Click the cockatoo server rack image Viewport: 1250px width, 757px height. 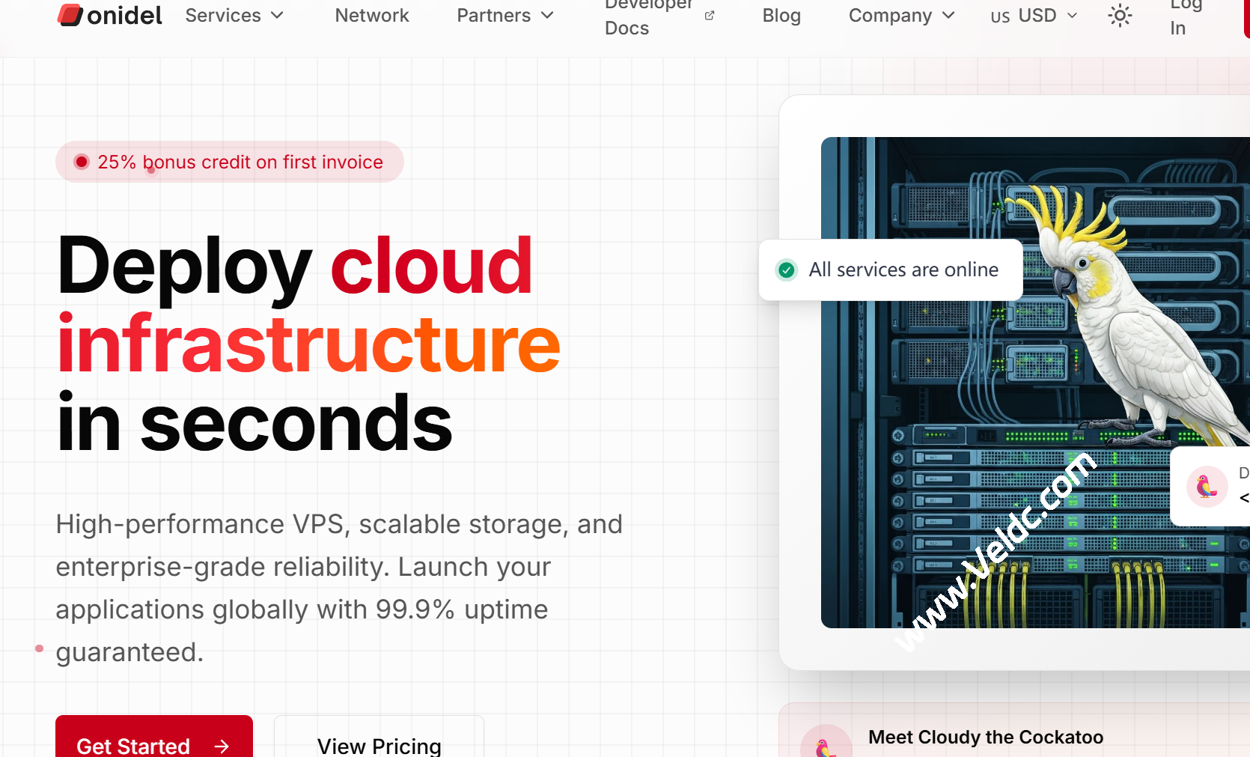1033,389
